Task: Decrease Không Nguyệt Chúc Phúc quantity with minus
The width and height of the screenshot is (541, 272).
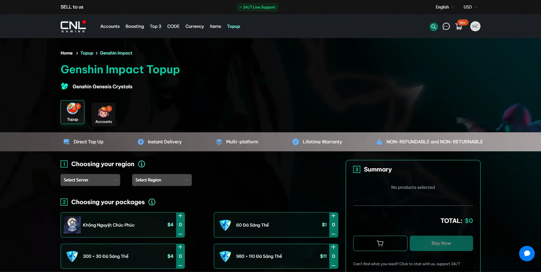Action: coord(180,234)
